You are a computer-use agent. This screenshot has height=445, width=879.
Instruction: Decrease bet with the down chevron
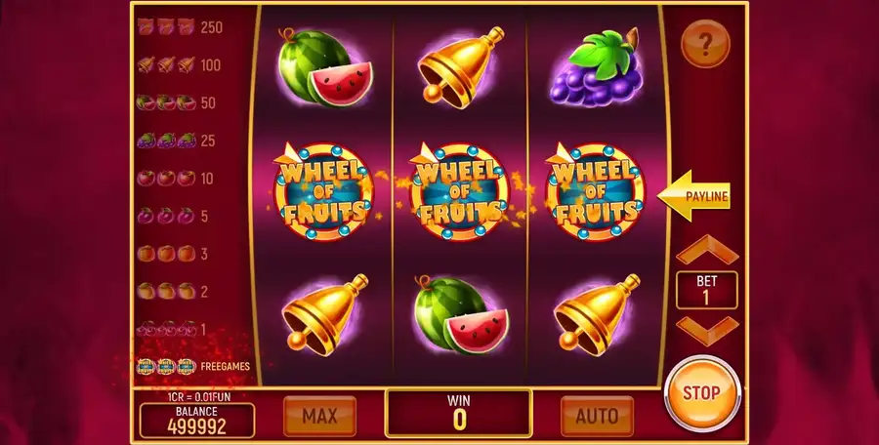[x=707, y=331]
